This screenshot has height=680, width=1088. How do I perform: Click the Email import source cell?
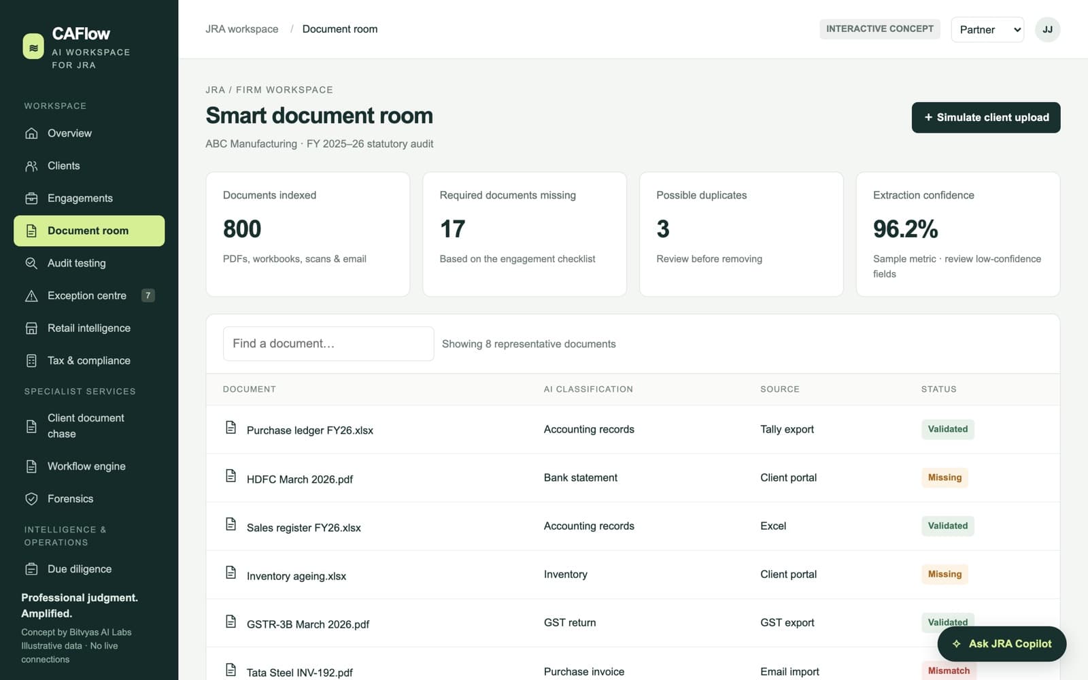coord(789,672)
